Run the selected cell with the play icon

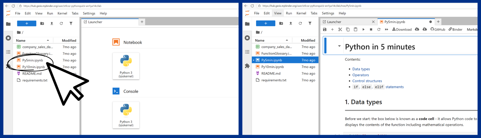pos(363,30)
